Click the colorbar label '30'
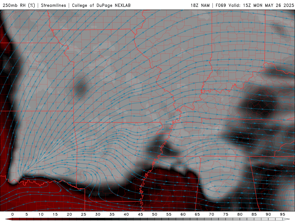Viewport: 295px width, 221px height. (x=98, y=214)
